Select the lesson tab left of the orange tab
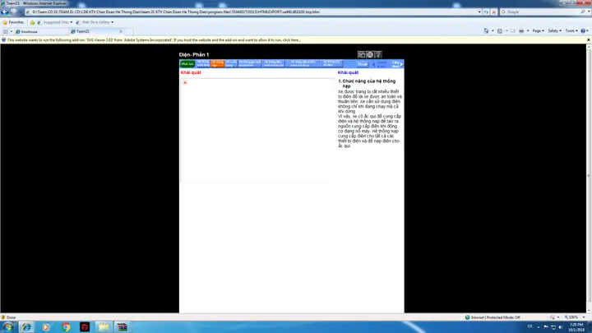 203,64
